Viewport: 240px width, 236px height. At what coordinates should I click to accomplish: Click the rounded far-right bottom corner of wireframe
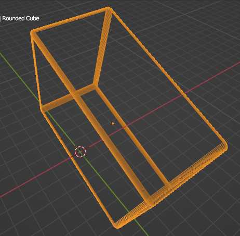point(225,146)
